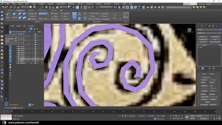Select the Face constraint radio
This screenshot has height=125, width=222.
coord(202,74)
